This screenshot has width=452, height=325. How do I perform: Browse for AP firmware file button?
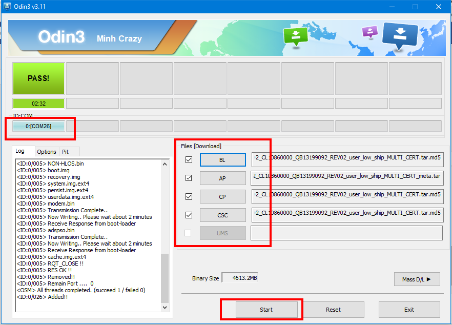pos(222,178)
